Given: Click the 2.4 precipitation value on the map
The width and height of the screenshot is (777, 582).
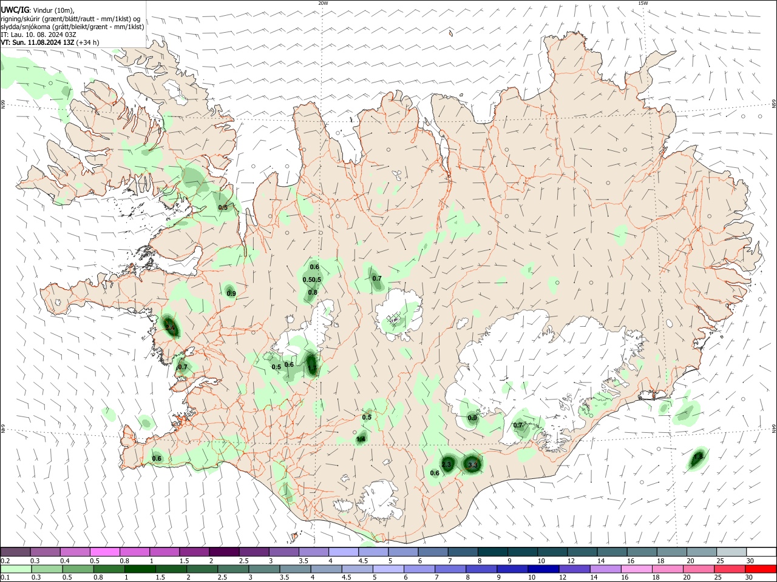Looking at the screenshot, I should click(170, 329).
